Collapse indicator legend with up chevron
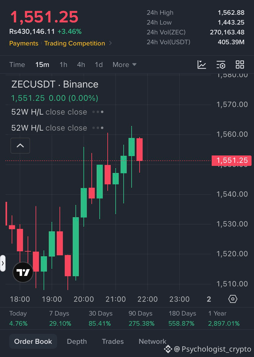254x357 pixels. pos(20,146)
